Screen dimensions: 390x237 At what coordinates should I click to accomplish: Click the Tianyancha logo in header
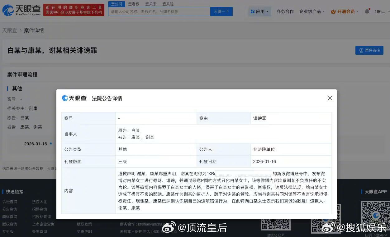click(x=21, y=10)
